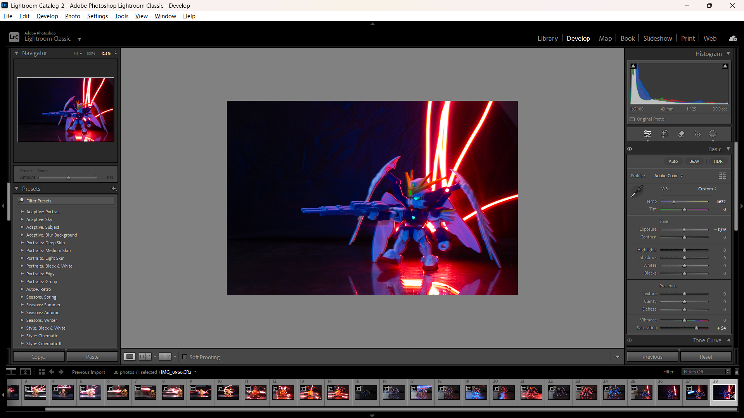The height and width of the screenshot is (418, 744).
Task: Open grid view from filmstrip toolbar
Action: 42,372
